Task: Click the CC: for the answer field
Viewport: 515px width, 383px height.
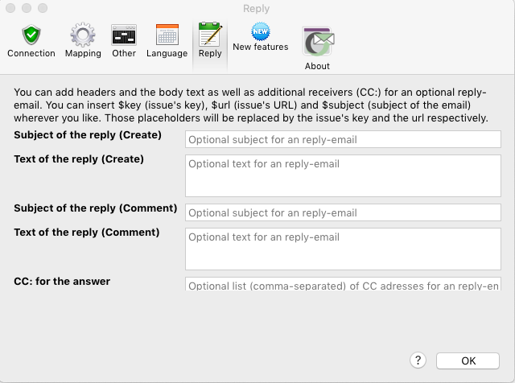Action: click(344, 285)
